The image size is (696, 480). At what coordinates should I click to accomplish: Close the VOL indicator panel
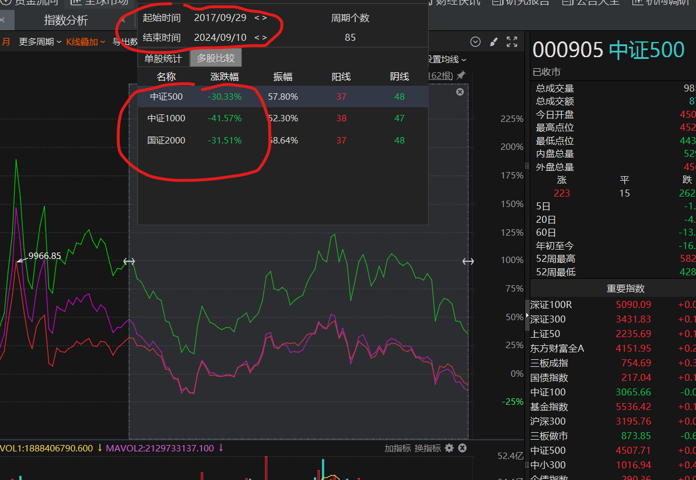462,447
